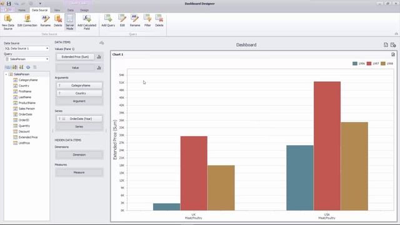The width and height of the screenshot is (400, 225).
Task: Click Rename in the Query group
Action: (x=135, y=21)
